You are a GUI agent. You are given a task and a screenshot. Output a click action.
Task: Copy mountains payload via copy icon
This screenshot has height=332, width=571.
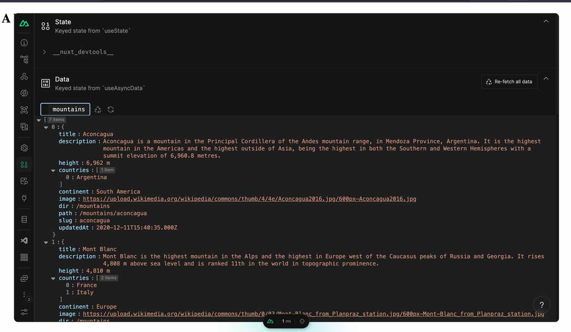[x=98, y=109]
